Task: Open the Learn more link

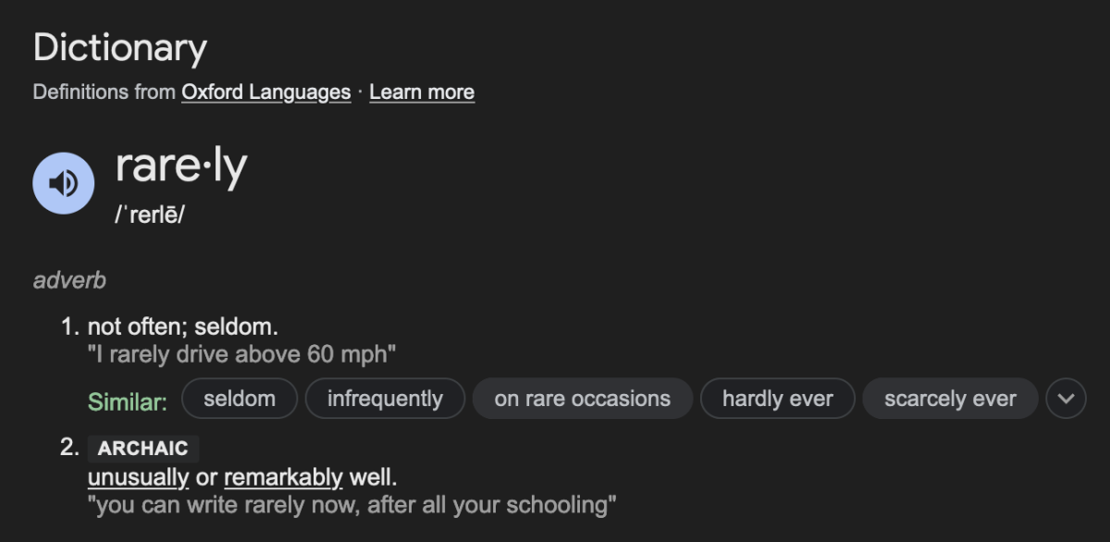Action: pos(422,92)
